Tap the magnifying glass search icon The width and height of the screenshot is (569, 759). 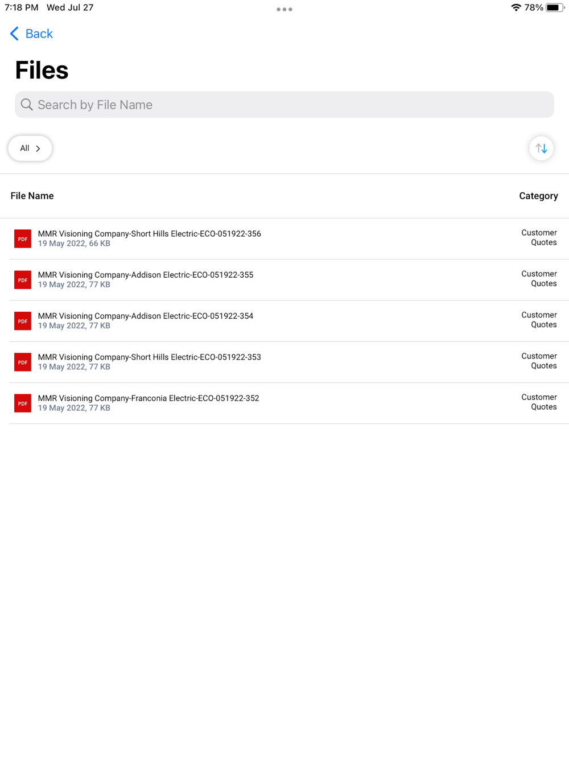click(27, 105)
